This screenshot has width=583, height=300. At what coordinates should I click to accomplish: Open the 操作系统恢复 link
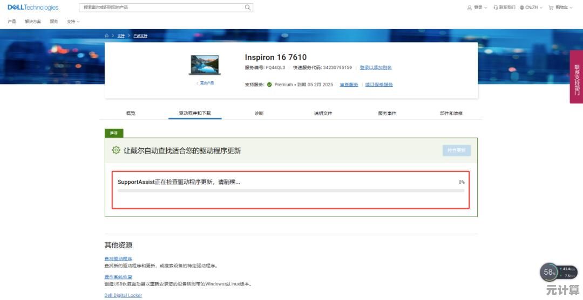click(118, 277)
